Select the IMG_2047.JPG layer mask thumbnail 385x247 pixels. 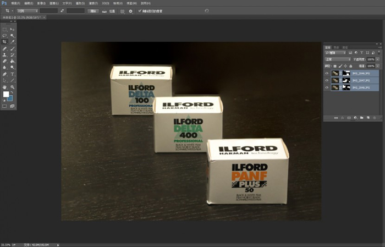[x=346, y=80]
